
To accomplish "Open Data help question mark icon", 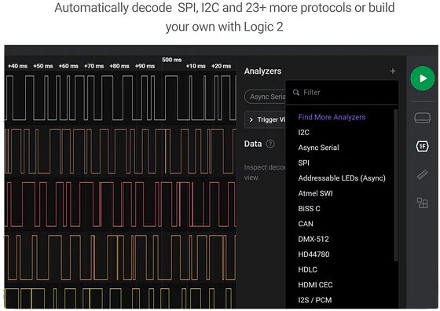I will [x=270, y=144].
